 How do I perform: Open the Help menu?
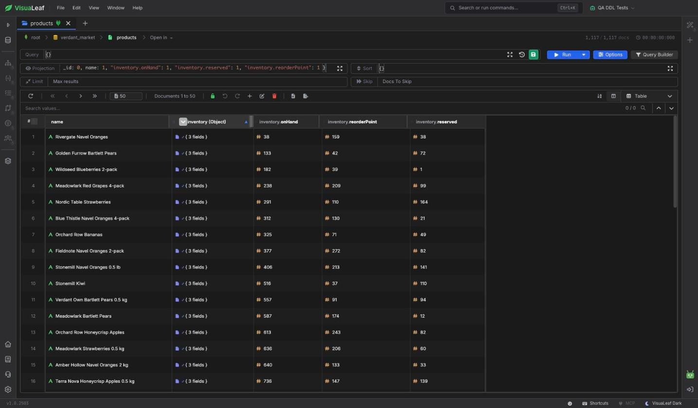pyautogui.click(x=138, y=8)
